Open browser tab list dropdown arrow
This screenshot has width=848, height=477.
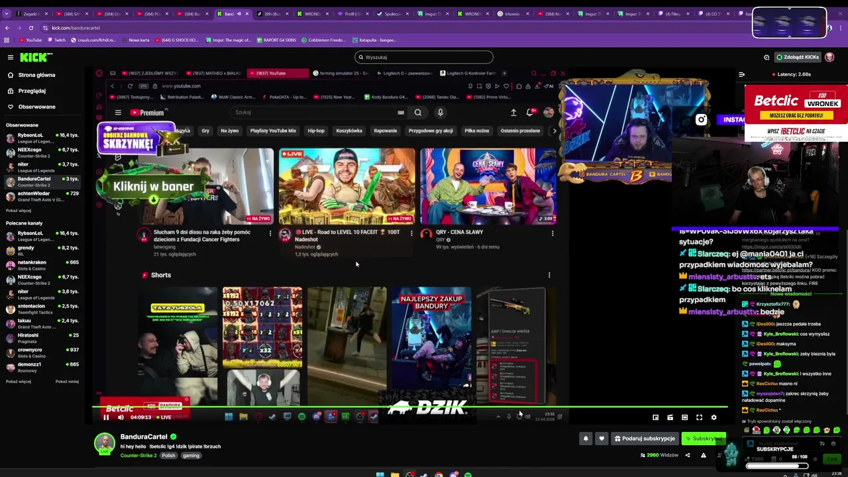coord(7,14)
